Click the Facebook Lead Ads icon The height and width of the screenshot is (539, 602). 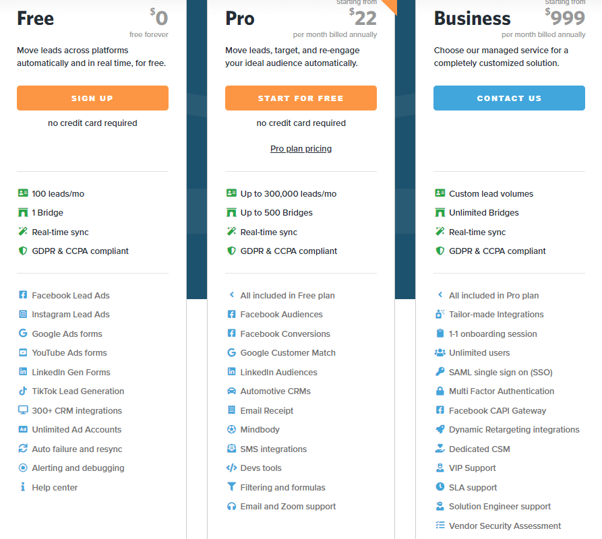point(23,295)
